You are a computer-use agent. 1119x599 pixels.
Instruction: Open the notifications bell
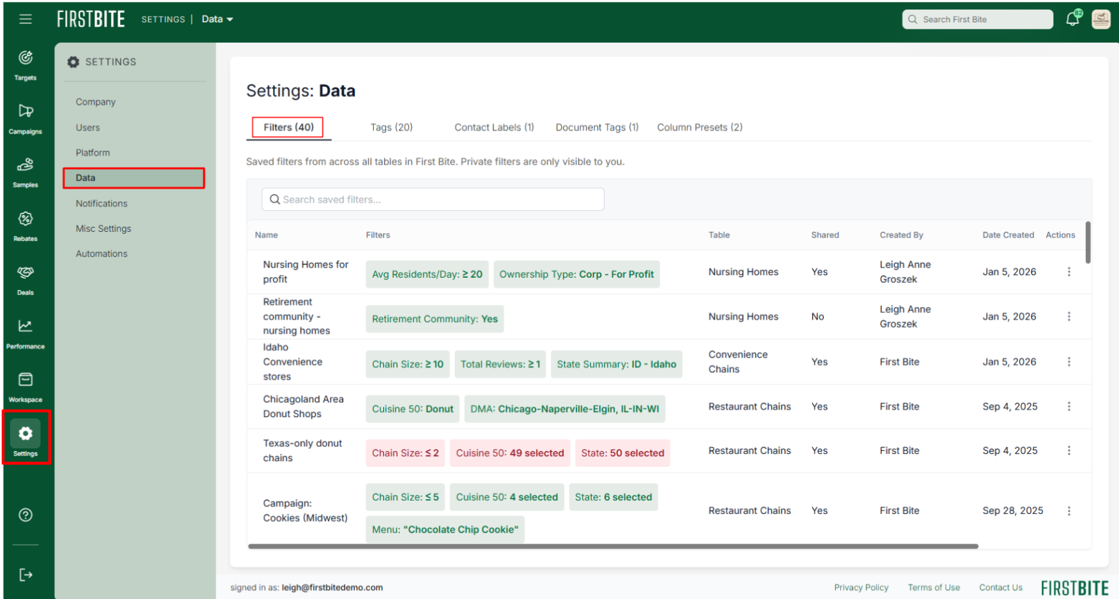1073,19
